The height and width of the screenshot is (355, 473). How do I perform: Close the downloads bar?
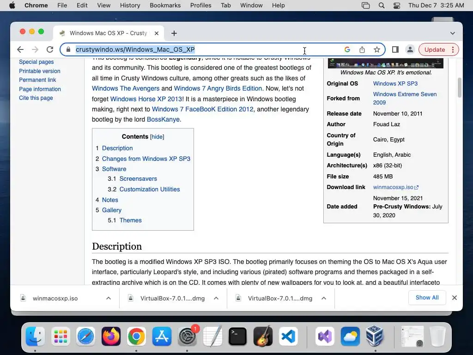pyautogui.click(x=455, y=298)
